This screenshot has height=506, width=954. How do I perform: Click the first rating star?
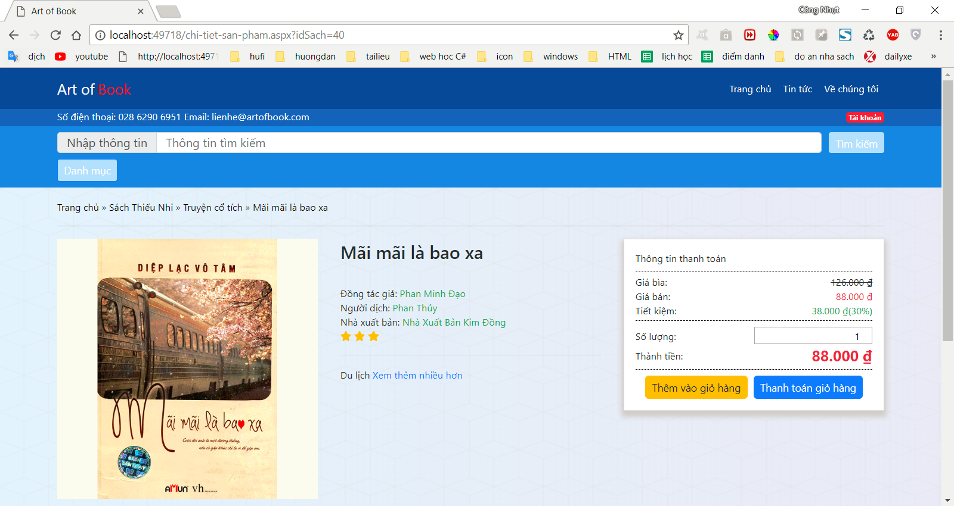(x=346, y=336)
